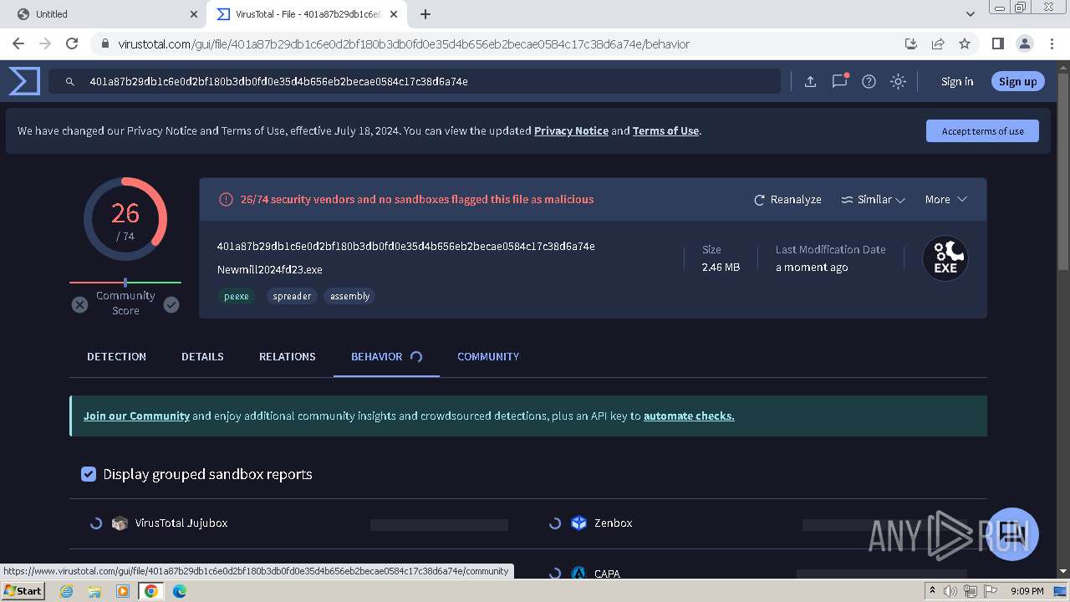Open the Terms of Use link
The height and width of the screenshot is (602, 1070).
[665, 130]
